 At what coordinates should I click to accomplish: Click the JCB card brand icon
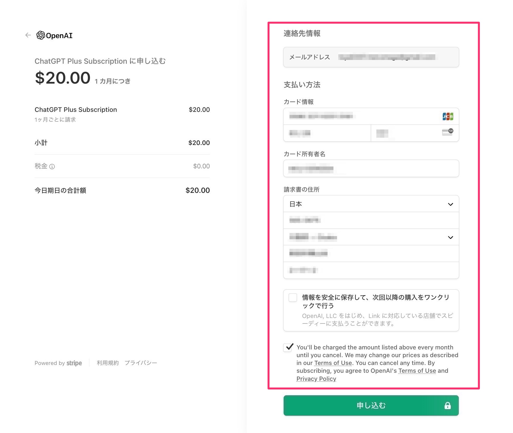pos(448,116)
